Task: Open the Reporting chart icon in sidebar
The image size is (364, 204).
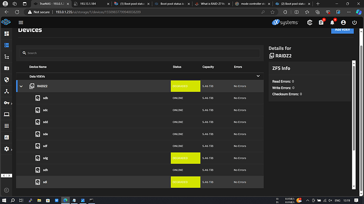Action: pyautogui.click(x=6, y=137)
